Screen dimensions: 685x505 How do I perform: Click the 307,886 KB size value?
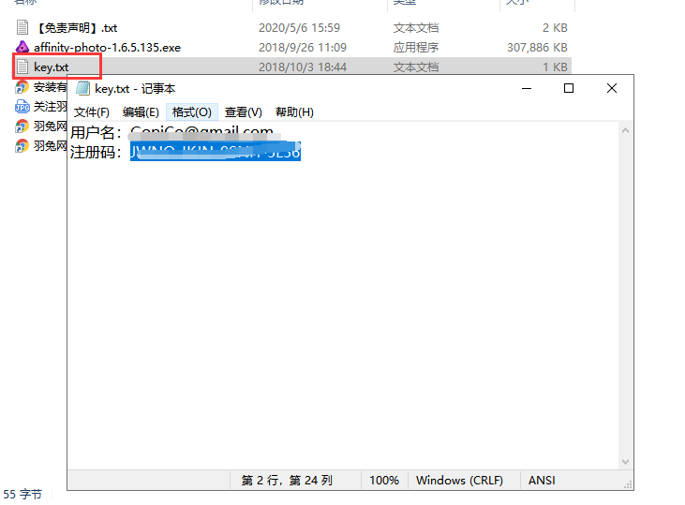point(537,47)
